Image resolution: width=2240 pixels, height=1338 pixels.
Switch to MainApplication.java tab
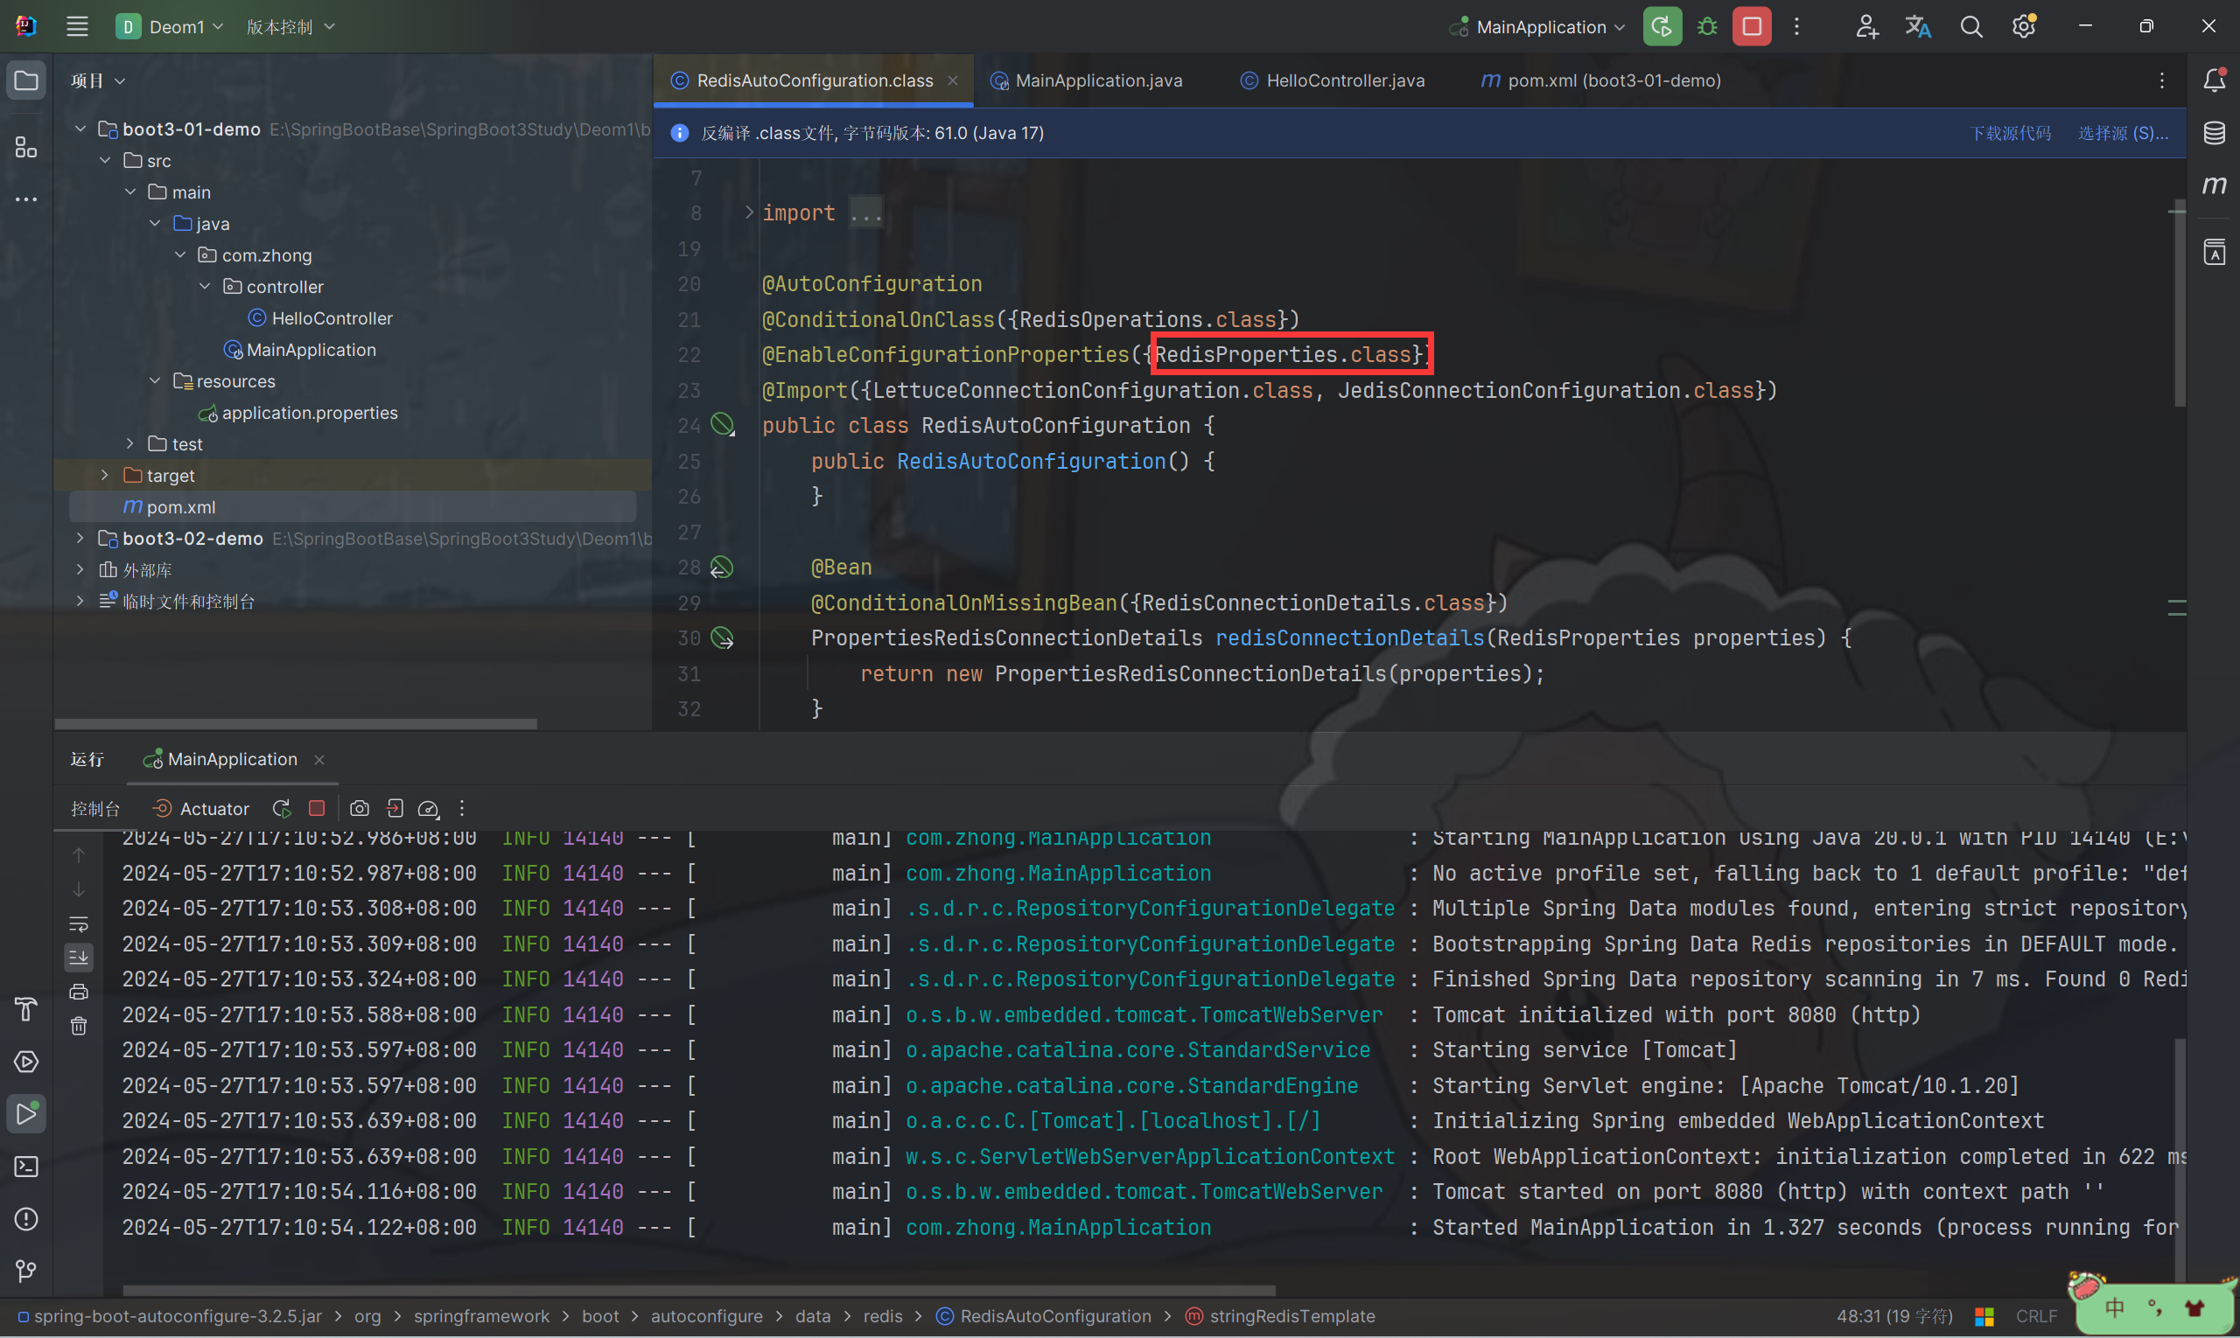[x=1086, y=80]
